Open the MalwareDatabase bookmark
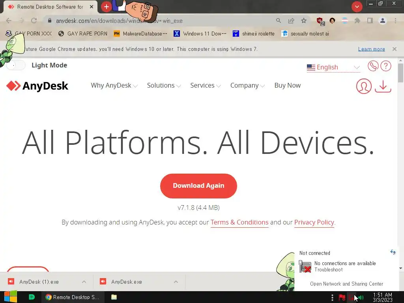Viewport: 404px width, 303px height. [140, 34]
